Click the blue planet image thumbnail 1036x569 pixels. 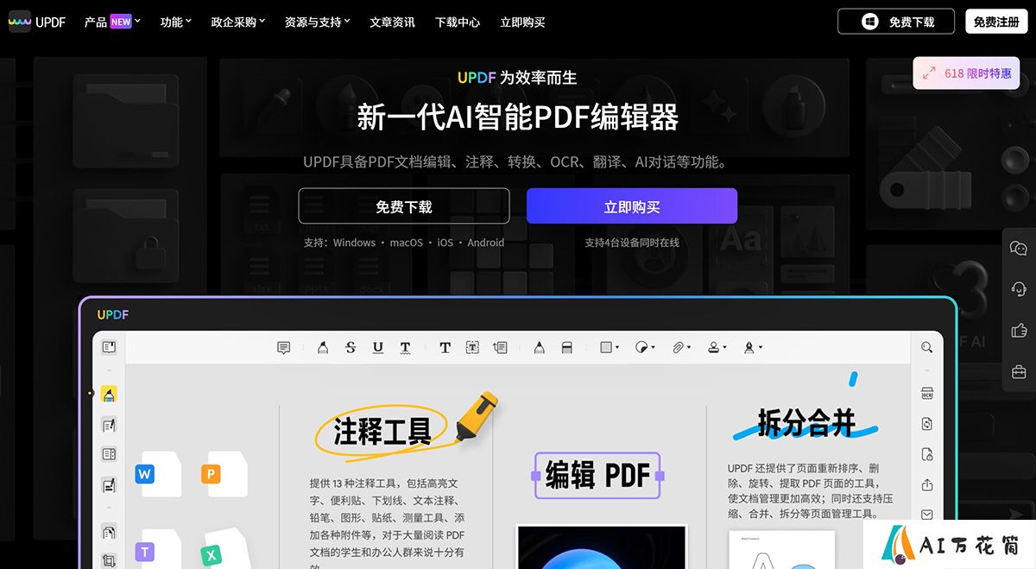tap(602, 547)
